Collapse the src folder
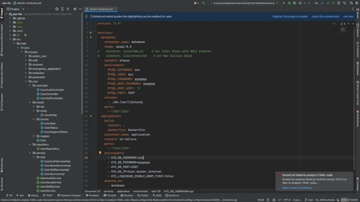Viewport: 360px width, 202px height. coord(10,40)
